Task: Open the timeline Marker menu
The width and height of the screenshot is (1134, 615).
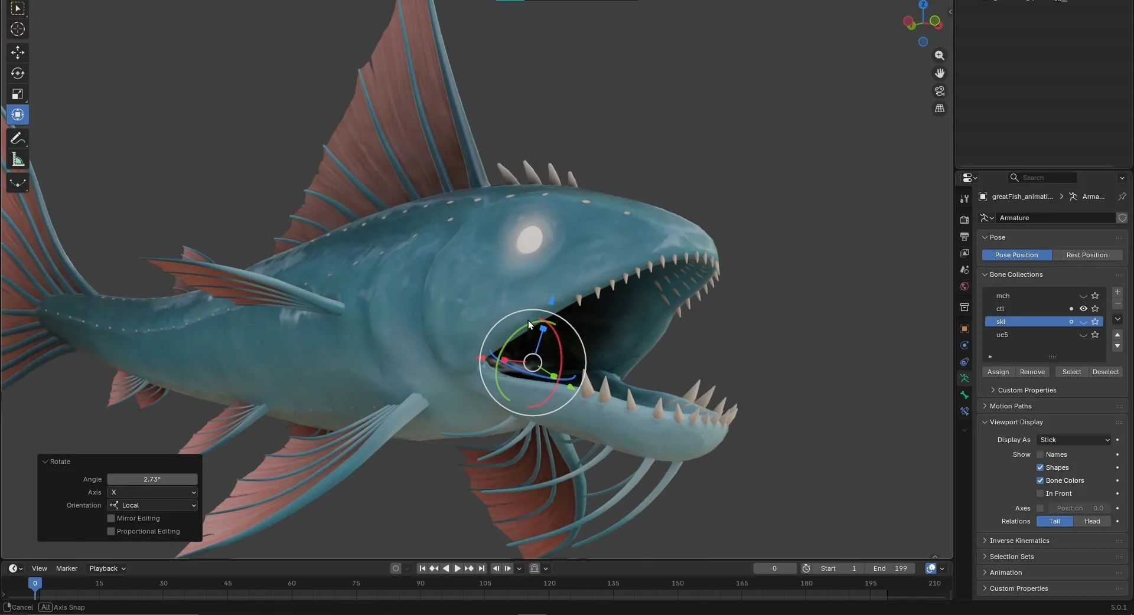Action: click(x=67, y=568)
